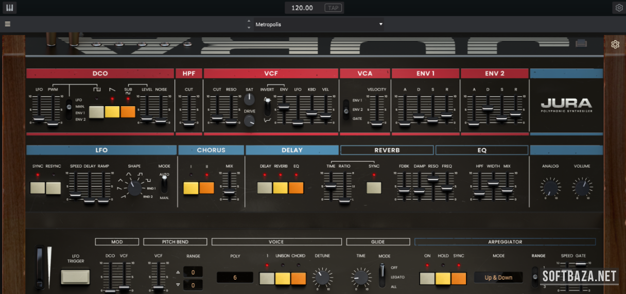Image resolution: width=626 pixels, height=294 pixels.
Task: Enable the arpeggiator ON button
Action: tap(427, 279)
